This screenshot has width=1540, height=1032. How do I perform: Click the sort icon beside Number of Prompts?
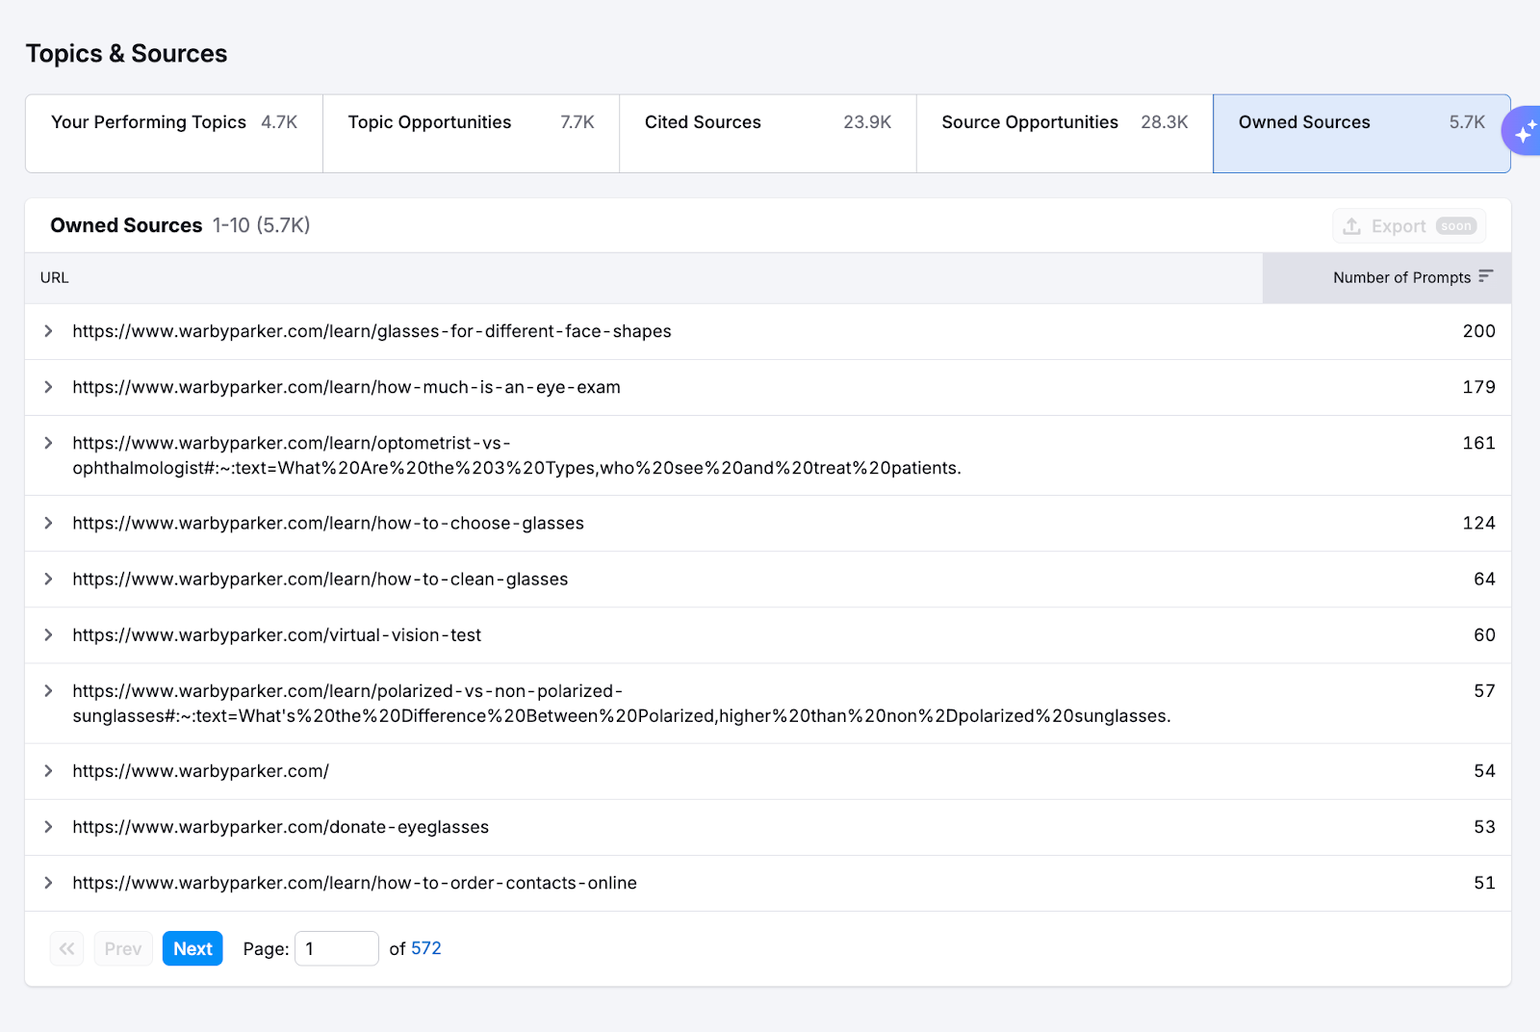[1485, 276]
